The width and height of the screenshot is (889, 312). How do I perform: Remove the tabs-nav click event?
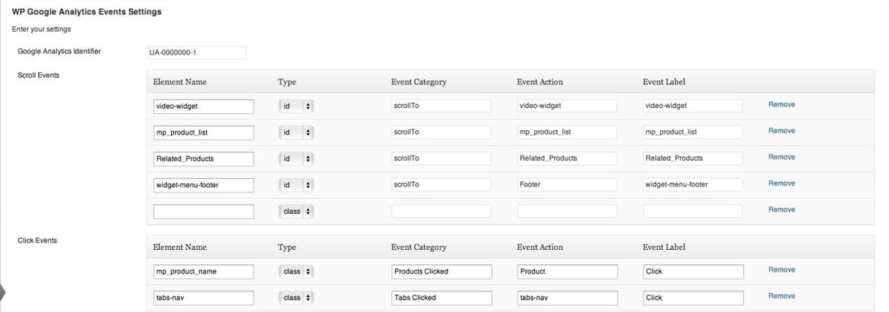coord(781,296)
